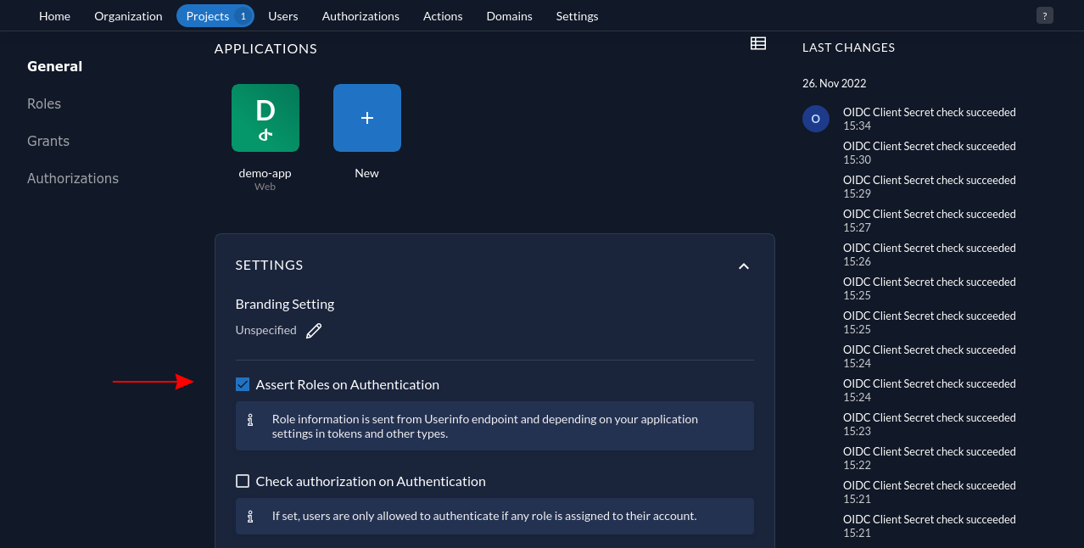Click the change entry at 15:34

(x=930, y=119)
